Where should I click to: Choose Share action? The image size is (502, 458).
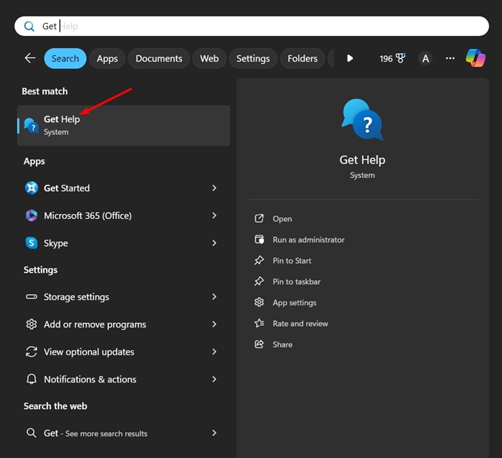tap(283, 345)
